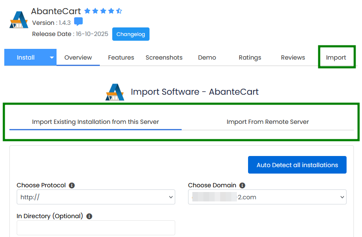Click the star rating icons next to AbanteCart
362x237 pixels.
(x=103, y=11)
